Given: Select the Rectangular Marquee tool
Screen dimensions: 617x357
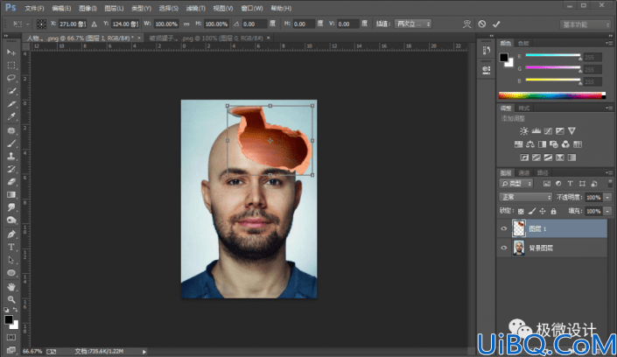Looking at the screenshot, I should coord(11,66).
